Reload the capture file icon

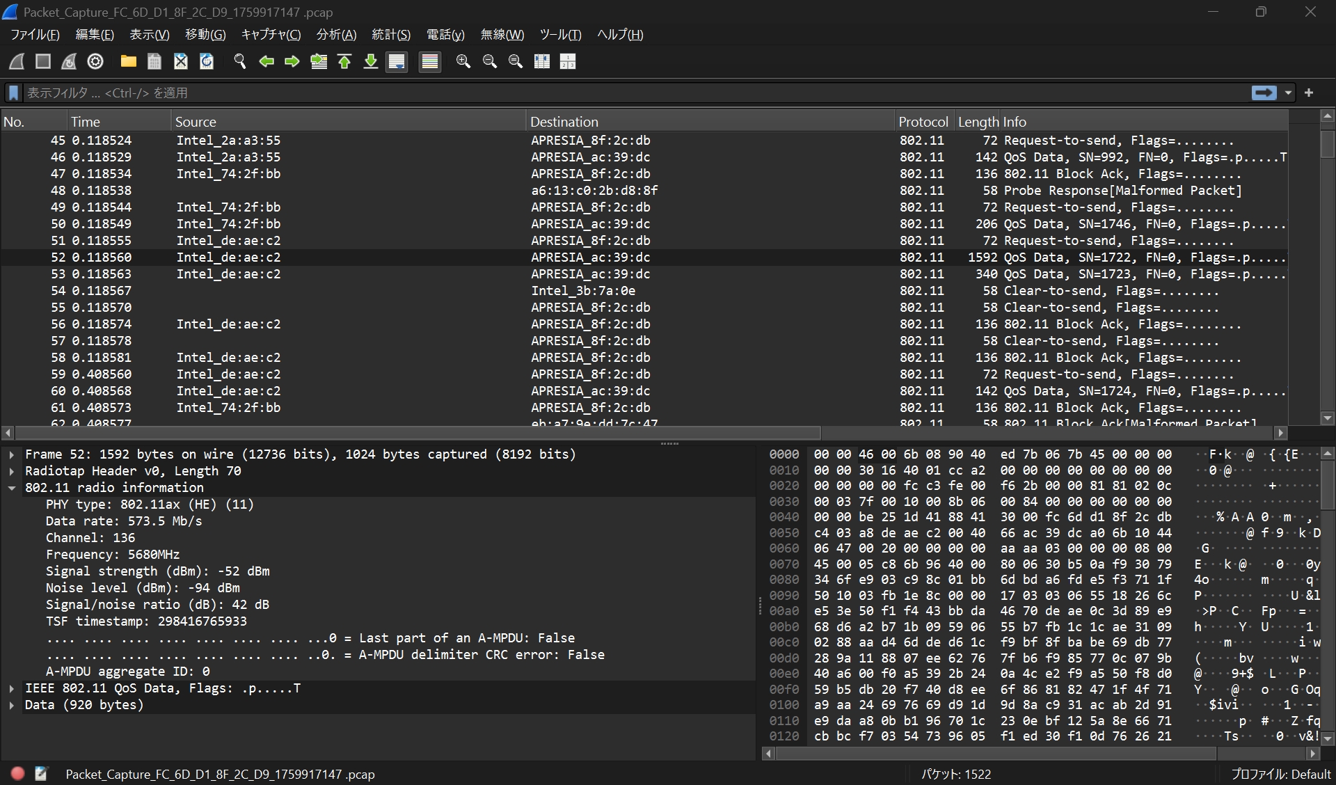pos(207,61)
